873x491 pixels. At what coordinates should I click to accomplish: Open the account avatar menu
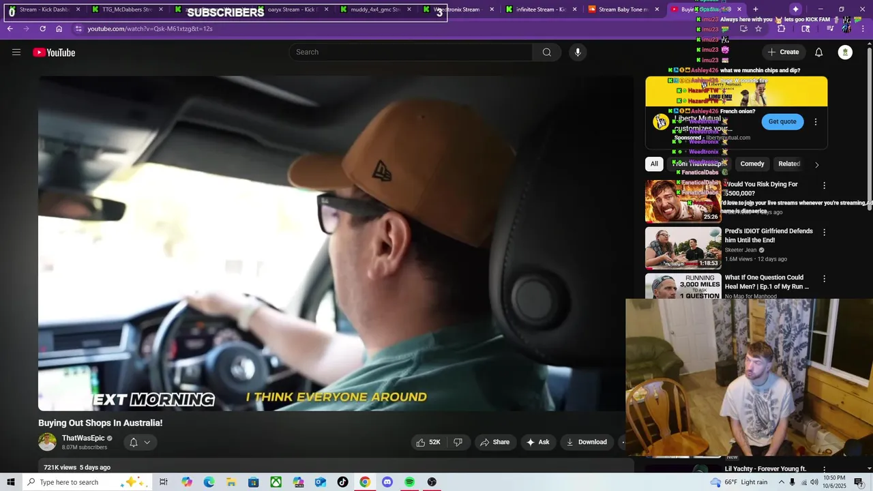coord(845,53)
